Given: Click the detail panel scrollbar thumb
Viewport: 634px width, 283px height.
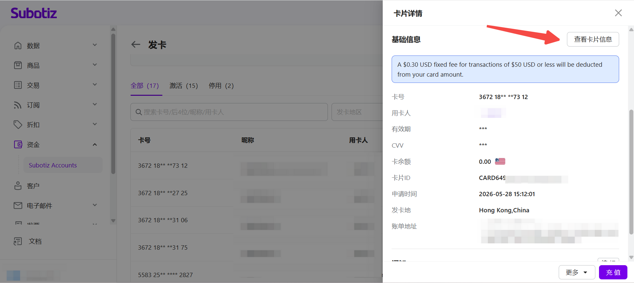Looking at the screenshot, I should 631,172.
